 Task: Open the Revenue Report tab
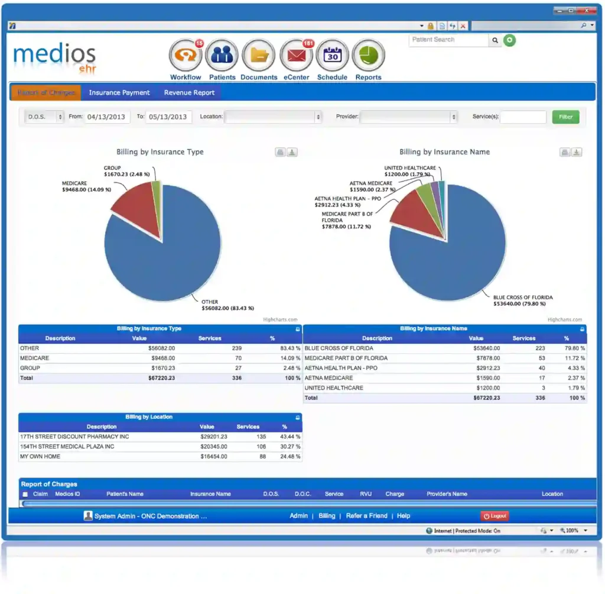pos(188,93)
